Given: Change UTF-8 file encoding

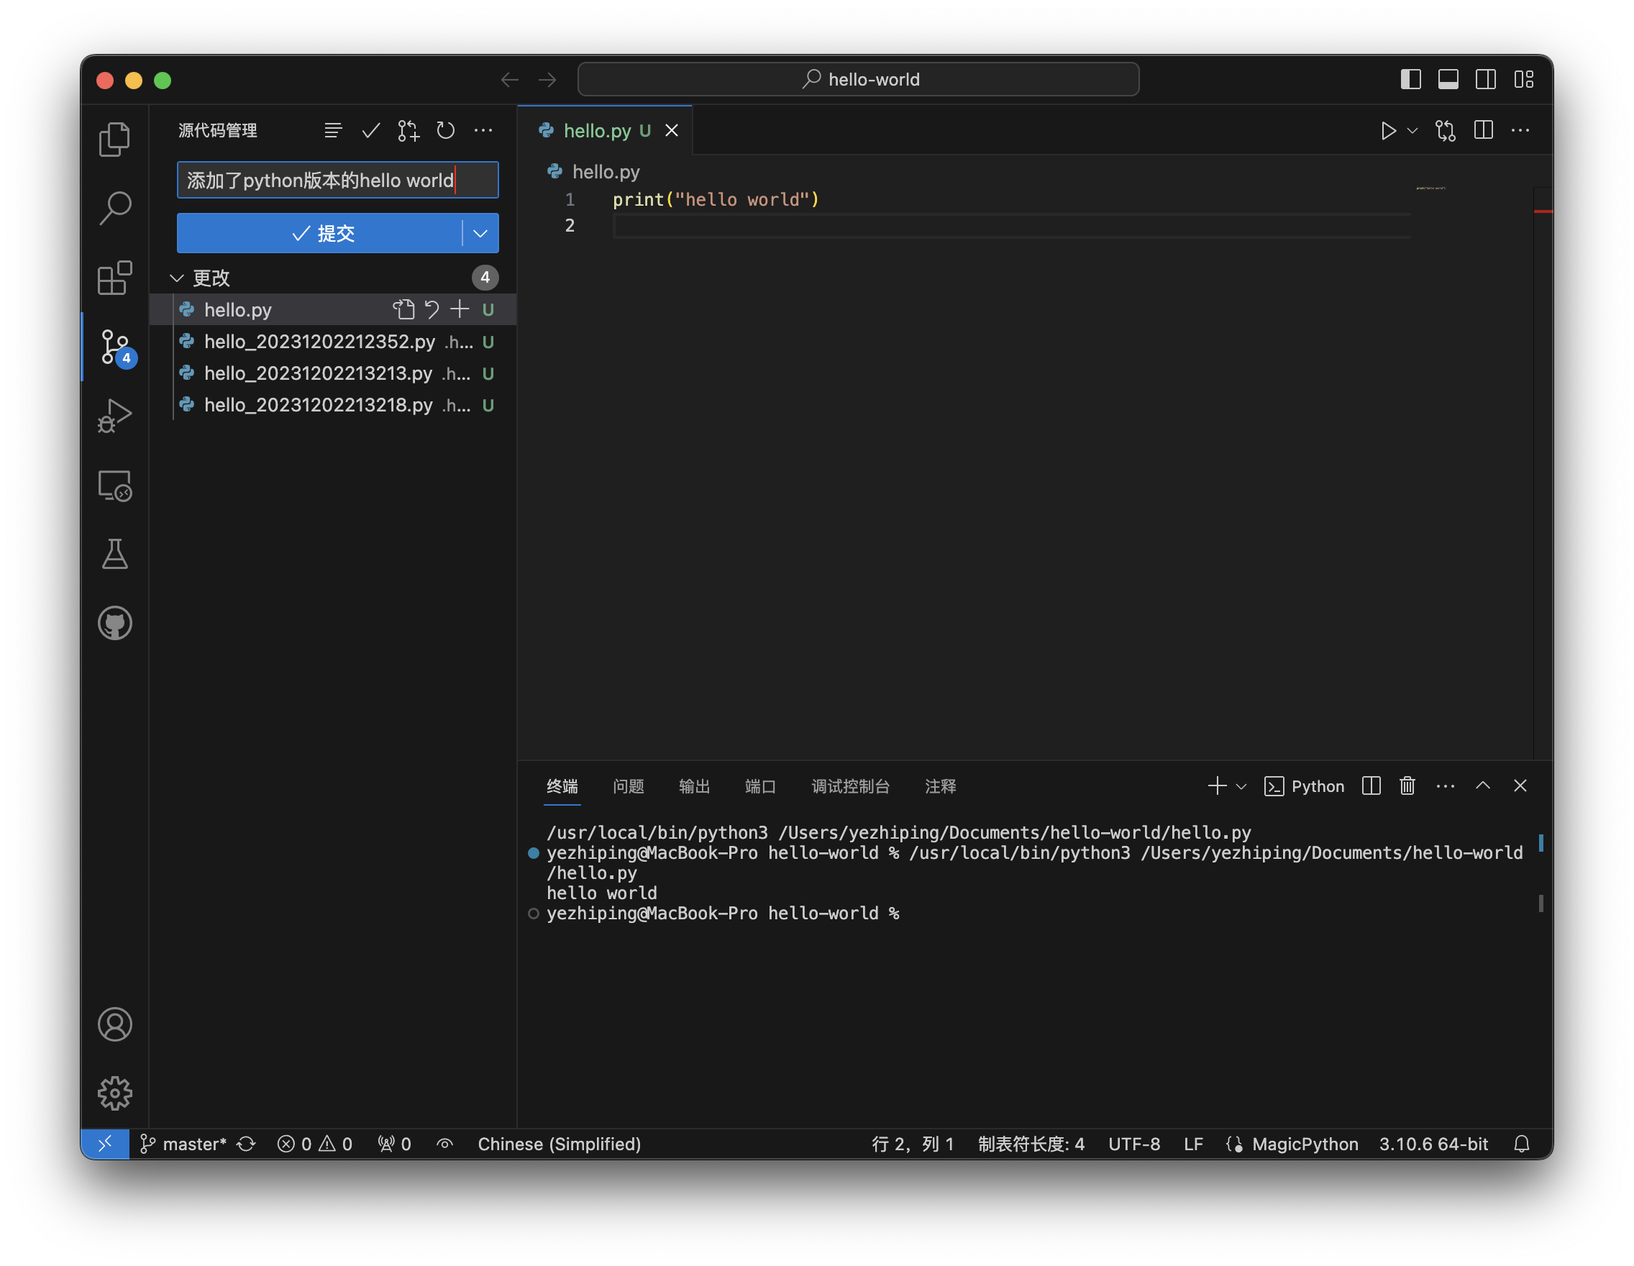Looking at the screenshot, I should (x=1134, y=1144).
